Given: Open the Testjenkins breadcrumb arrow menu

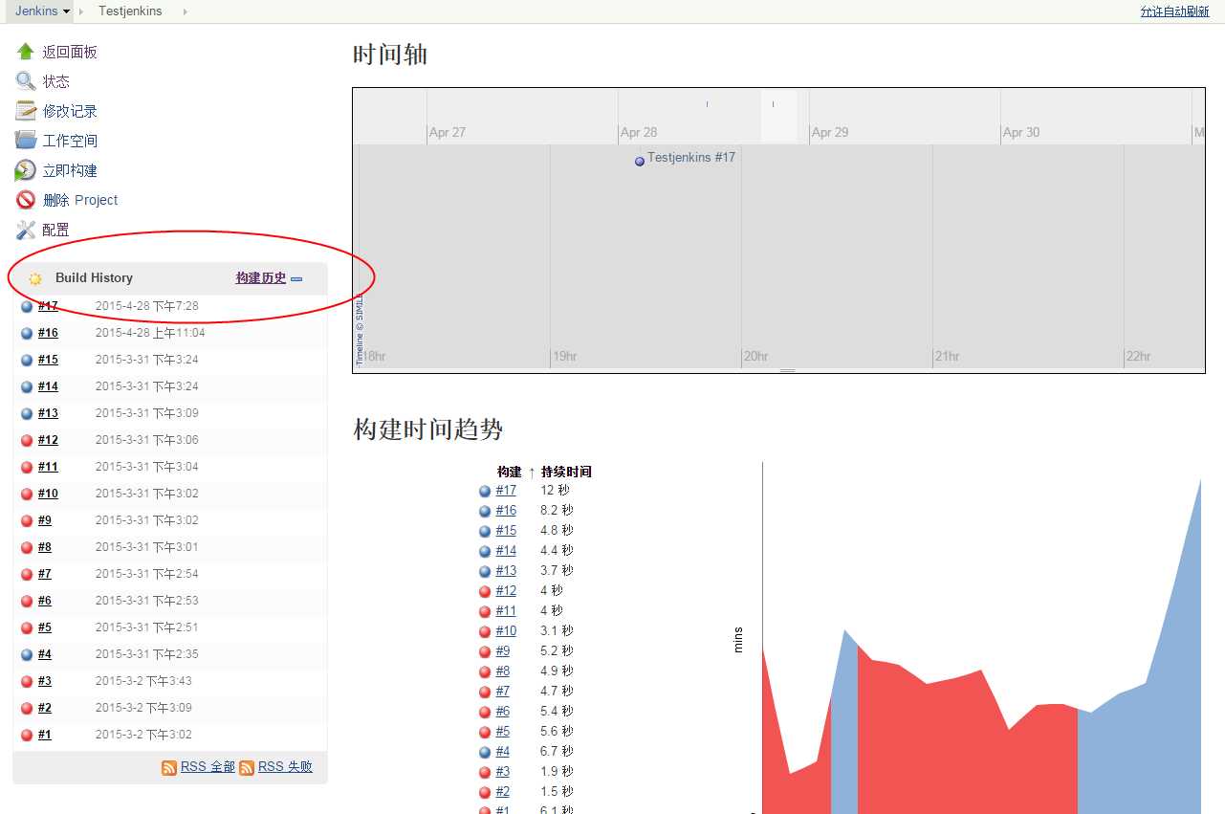Looking at the screenshot, I should tap(185, 11).
